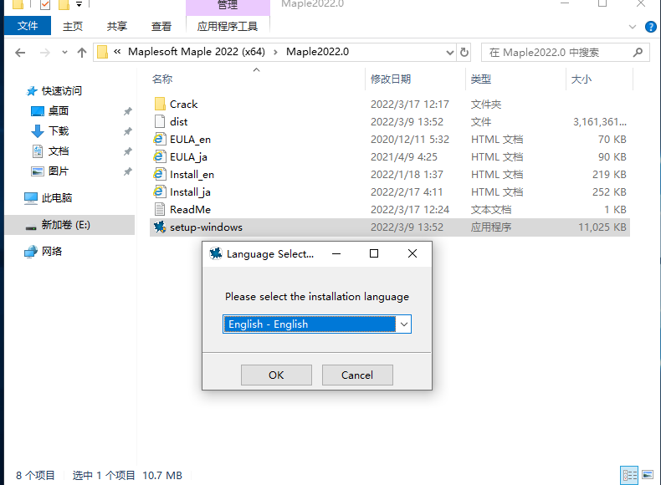Open the Crack folder icon
The image size is (661, 485).
(x=160, y=104)
